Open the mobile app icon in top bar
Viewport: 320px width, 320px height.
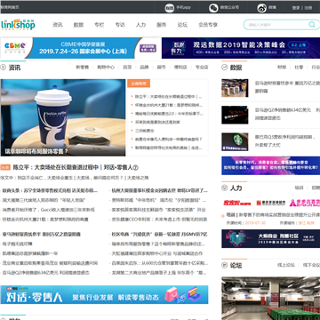pos(169,8)
